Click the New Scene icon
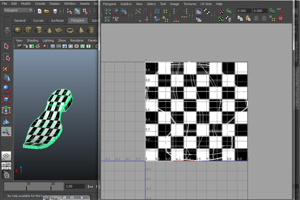 (39, 11)
